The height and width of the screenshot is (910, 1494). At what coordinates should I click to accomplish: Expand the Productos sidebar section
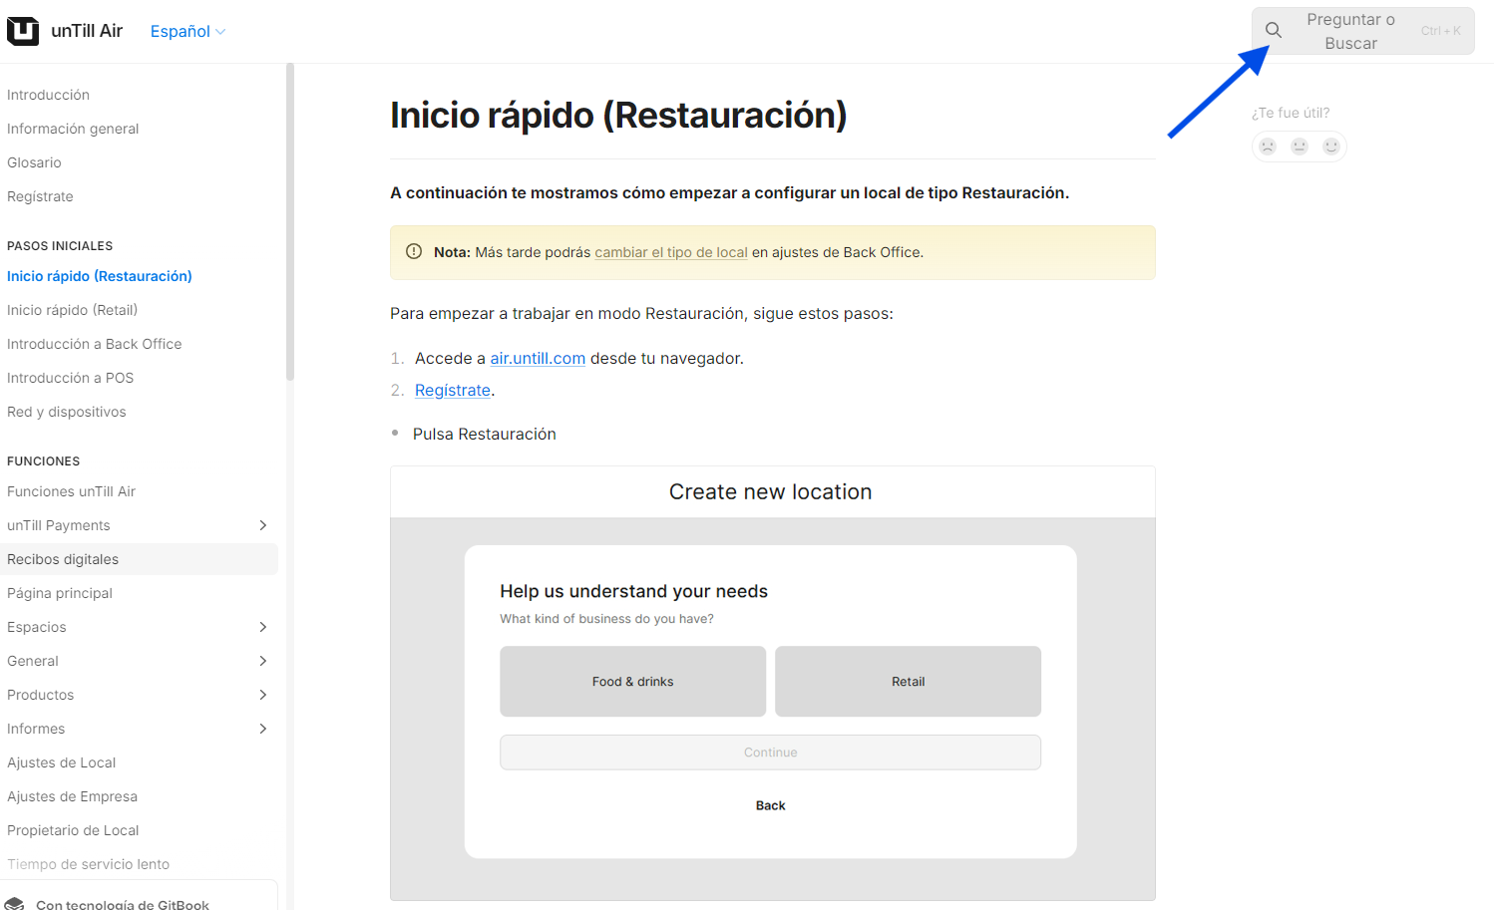point(263,695)
